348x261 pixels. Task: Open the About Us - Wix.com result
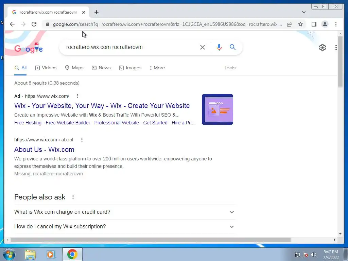tap(44, 150)
